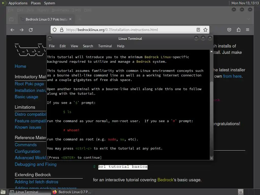Open the Terminal menu in menubar

click(x=105, y=46)
